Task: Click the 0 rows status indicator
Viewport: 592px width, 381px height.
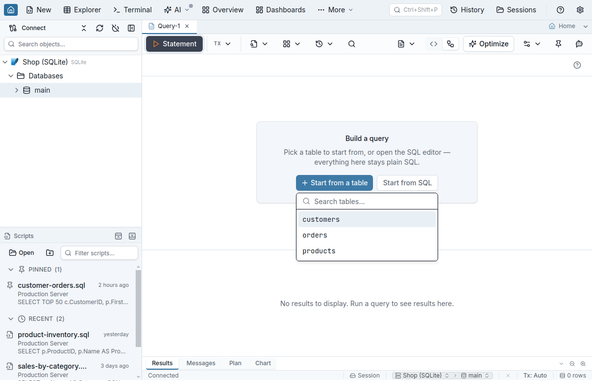Action: tap(573, 376)
